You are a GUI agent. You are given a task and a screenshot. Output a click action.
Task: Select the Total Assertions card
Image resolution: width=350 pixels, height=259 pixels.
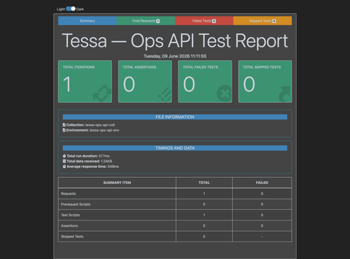tap(145, 81)
